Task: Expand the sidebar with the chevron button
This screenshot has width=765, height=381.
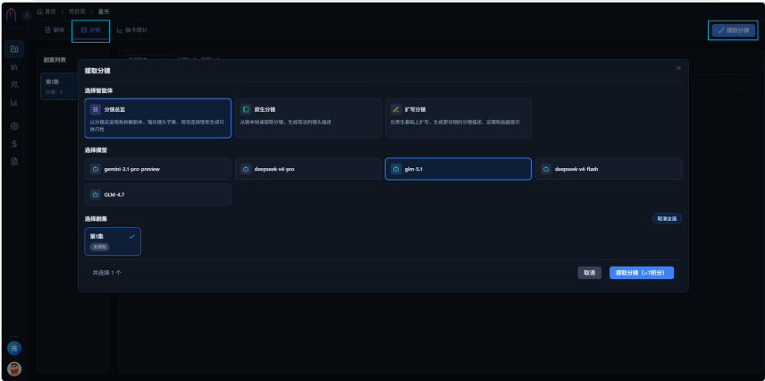Action: point(26,15)
